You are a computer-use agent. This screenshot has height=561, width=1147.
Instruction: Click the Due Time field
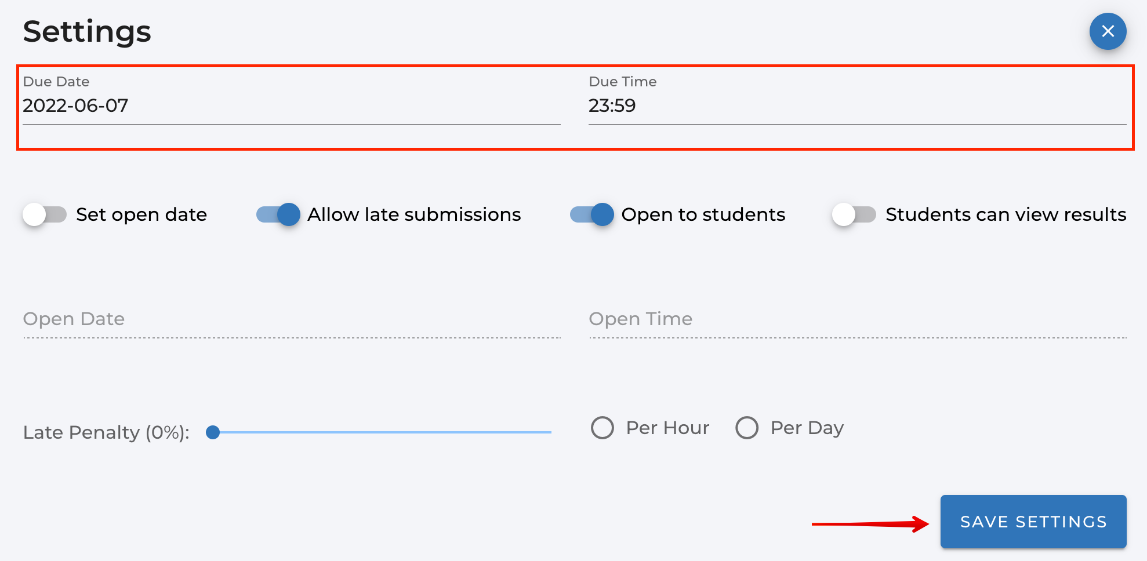pyautogui.click(x=857, y=105)
